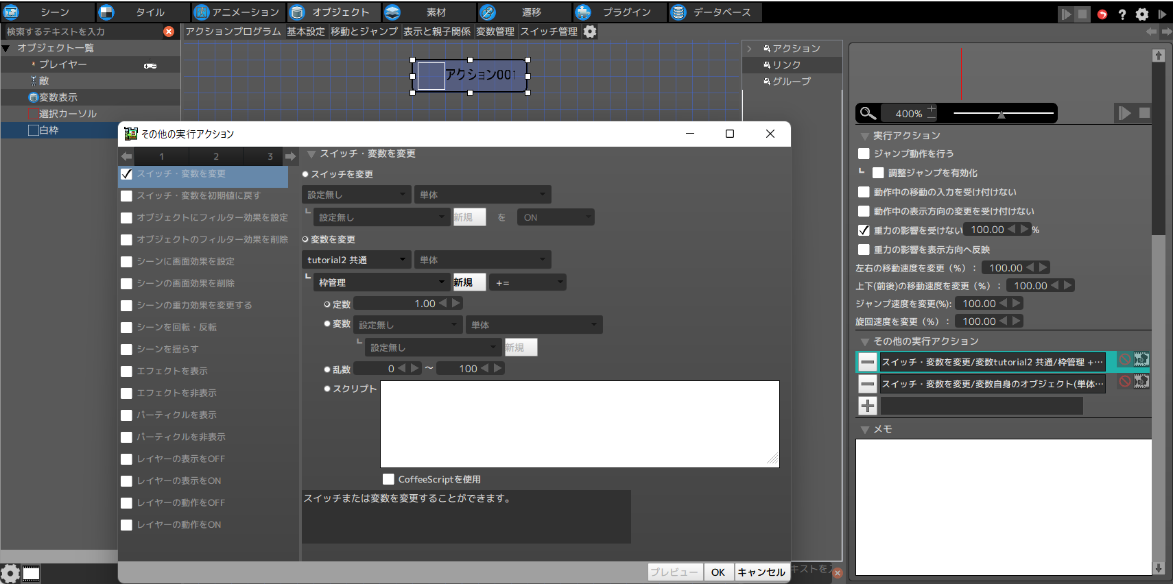The width and height of the screenshot is (1173, 584).
Task: Switch to the 基本設定 tab
Action: point(306,32)
